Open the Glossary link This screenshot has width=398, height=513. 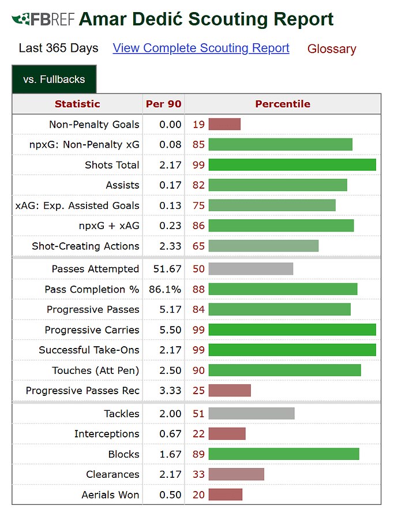(x=332, y=48)
